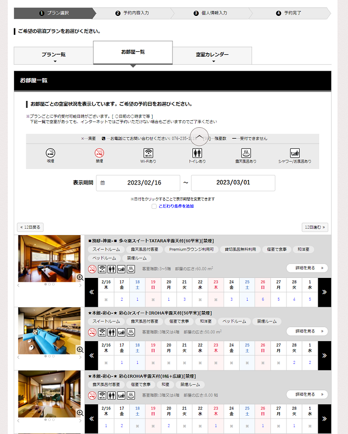The height and width of the screenshot is (434, 348).
Task: Open the blue sofa IROHA Jr suite thumbnail
Action: (x=49, y=331)
